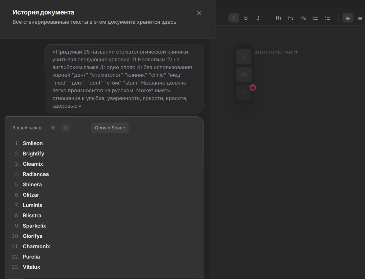This screenshot has width=365, height=279.
Task: Open the V/A letter spacing tool
Action: (x=244, y=75)
